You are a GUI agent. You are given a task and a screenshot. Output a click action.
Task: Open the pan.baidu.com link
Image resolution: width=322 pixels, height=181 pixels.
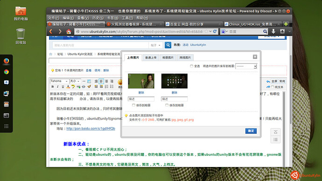click(91, 129)
